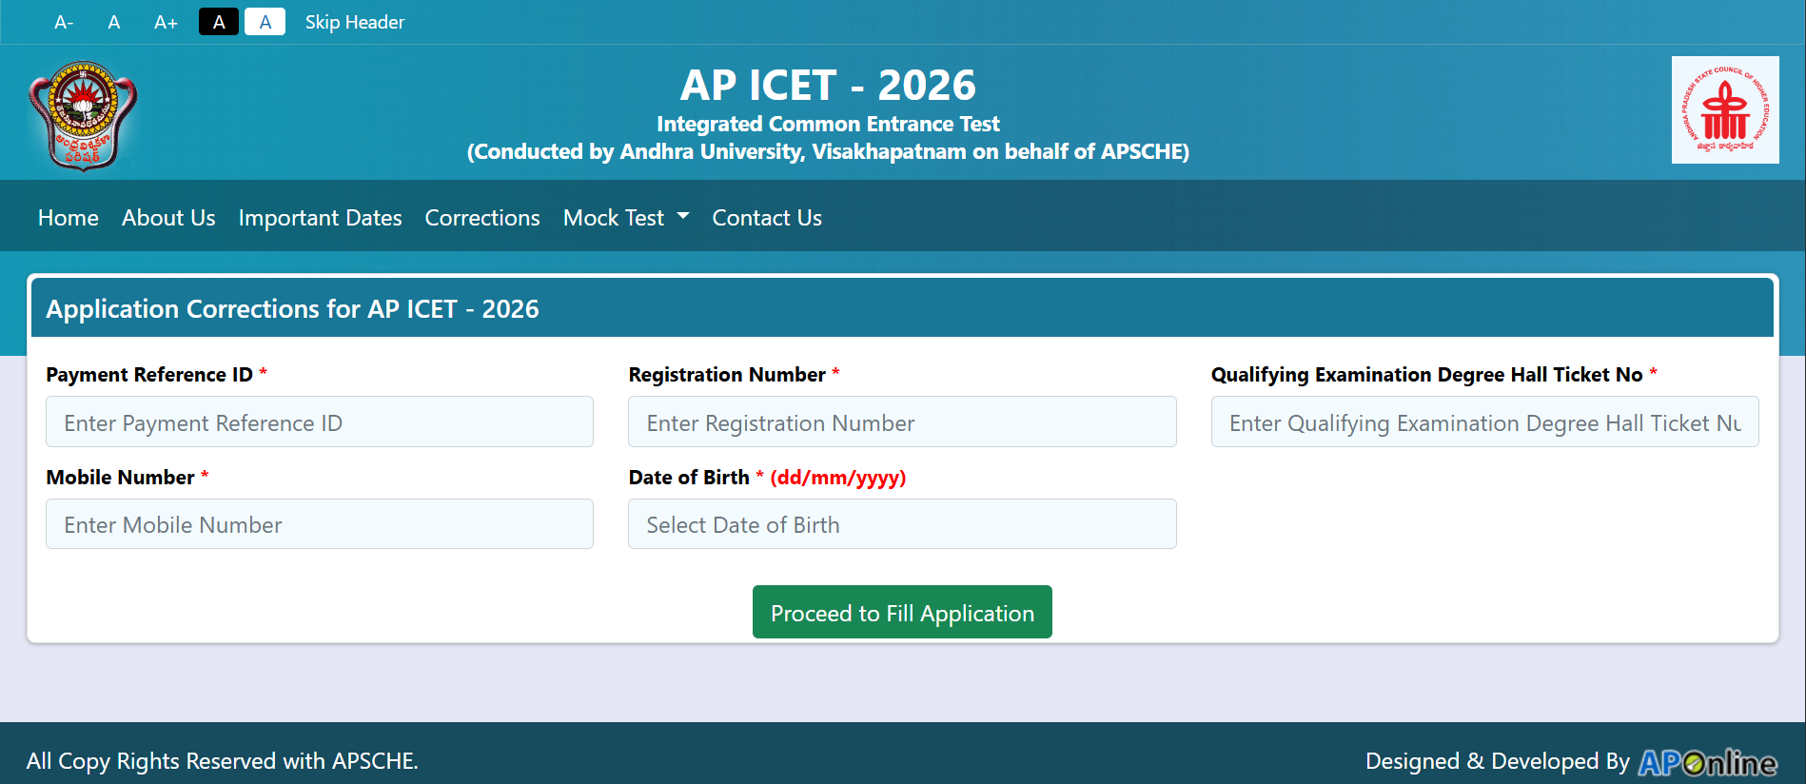Screen dimensions: 1806x784
Task: Switch to black high-contrast theme swatch
Action: click(x=219, y=22)
